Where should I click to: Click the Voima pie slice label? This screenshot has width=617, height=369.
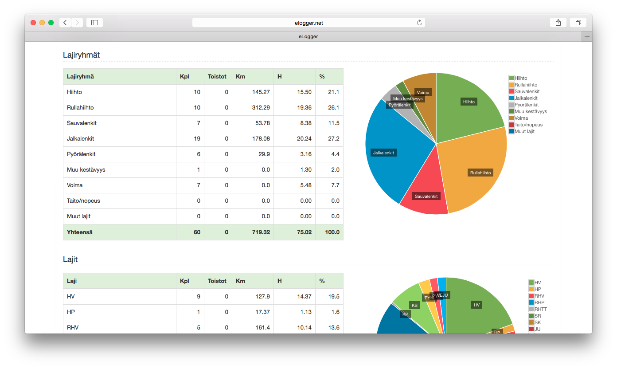coord(423,92)
